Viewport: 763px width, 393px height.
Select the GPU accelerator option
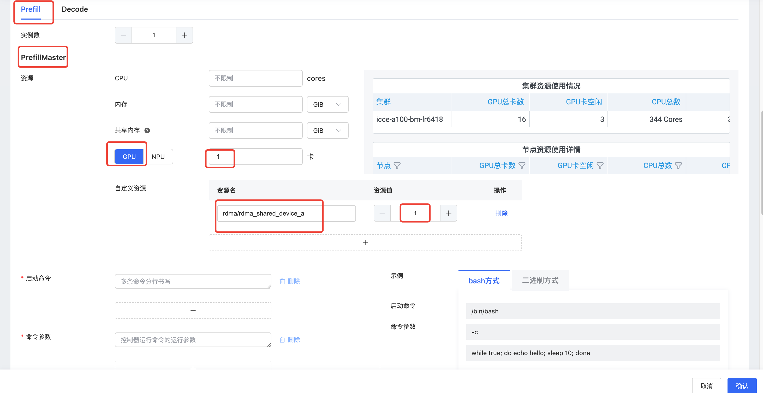129,156
